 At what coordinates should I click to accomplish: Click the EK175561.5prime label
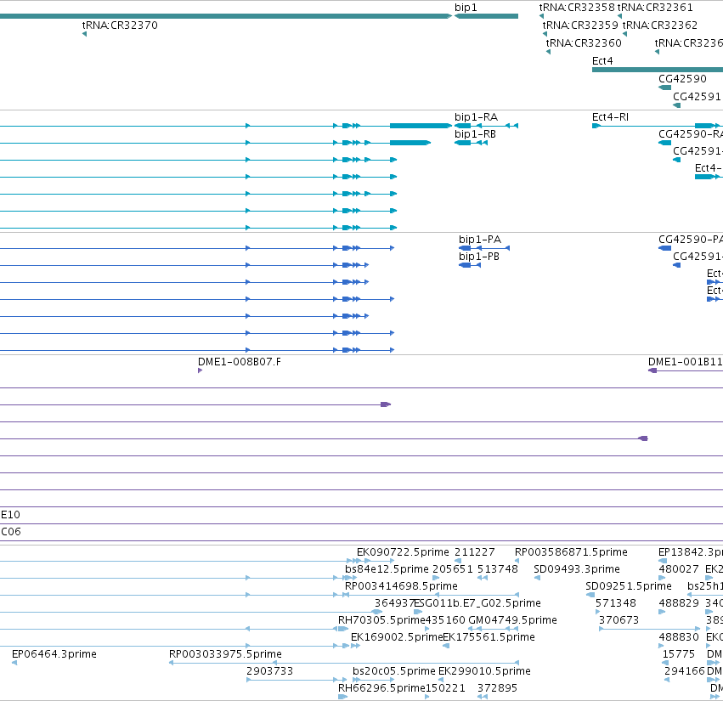[489, 637]
